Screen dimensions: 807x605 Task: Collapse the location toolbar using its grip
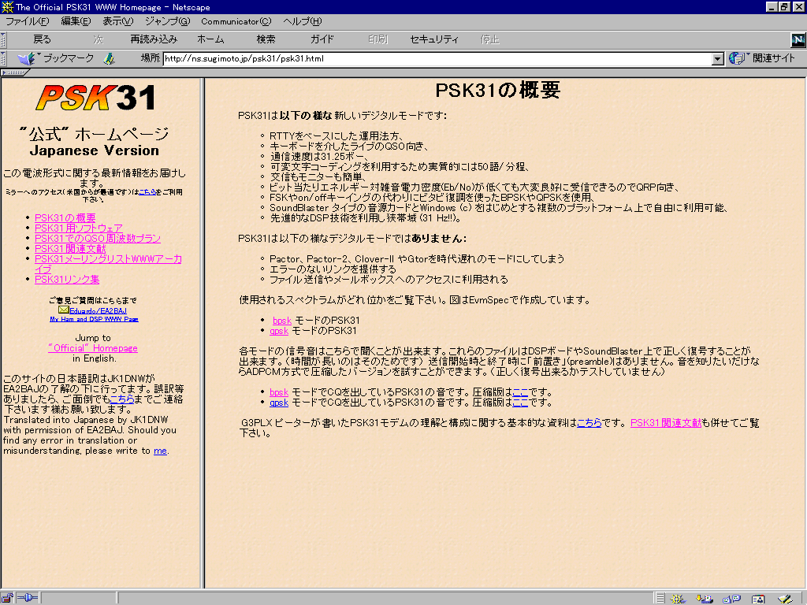pos(3,58)
